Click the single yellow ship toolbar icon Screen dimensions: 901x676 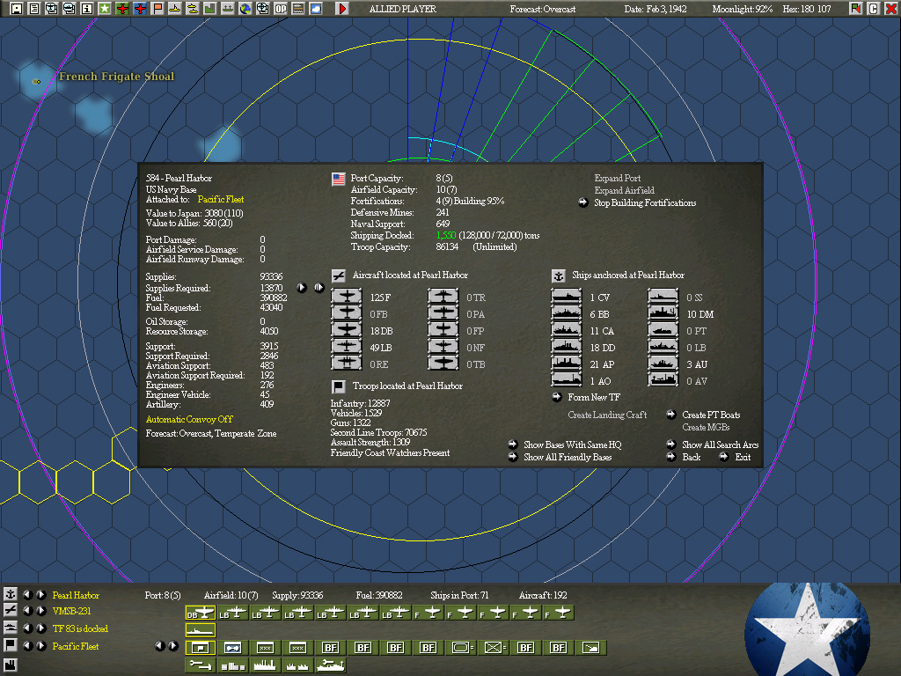[175, 9]
